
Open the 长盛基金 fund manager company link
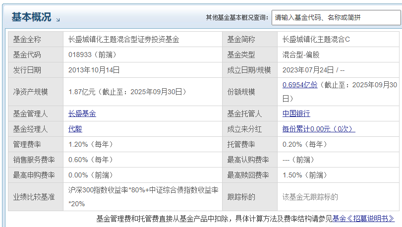point(82,113)
